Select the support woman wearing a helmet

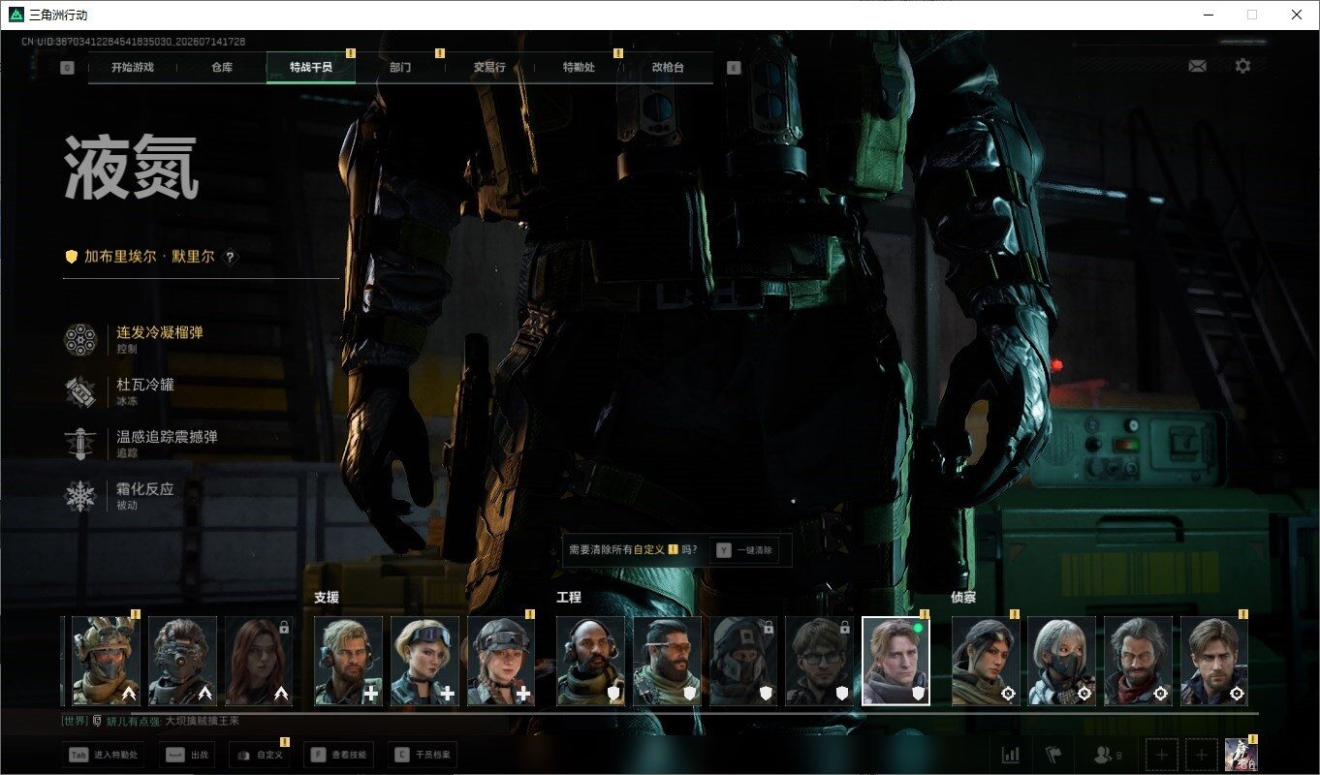pos(502,661)
